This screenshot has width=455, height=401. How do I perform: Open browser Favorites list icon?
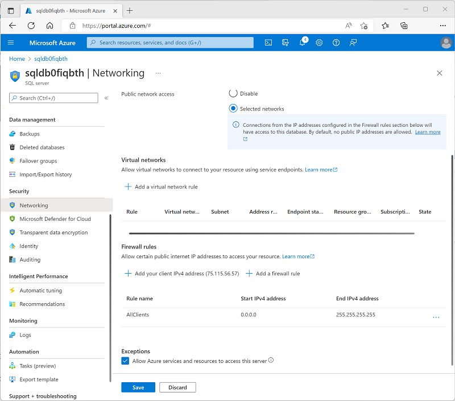[386, 26]
